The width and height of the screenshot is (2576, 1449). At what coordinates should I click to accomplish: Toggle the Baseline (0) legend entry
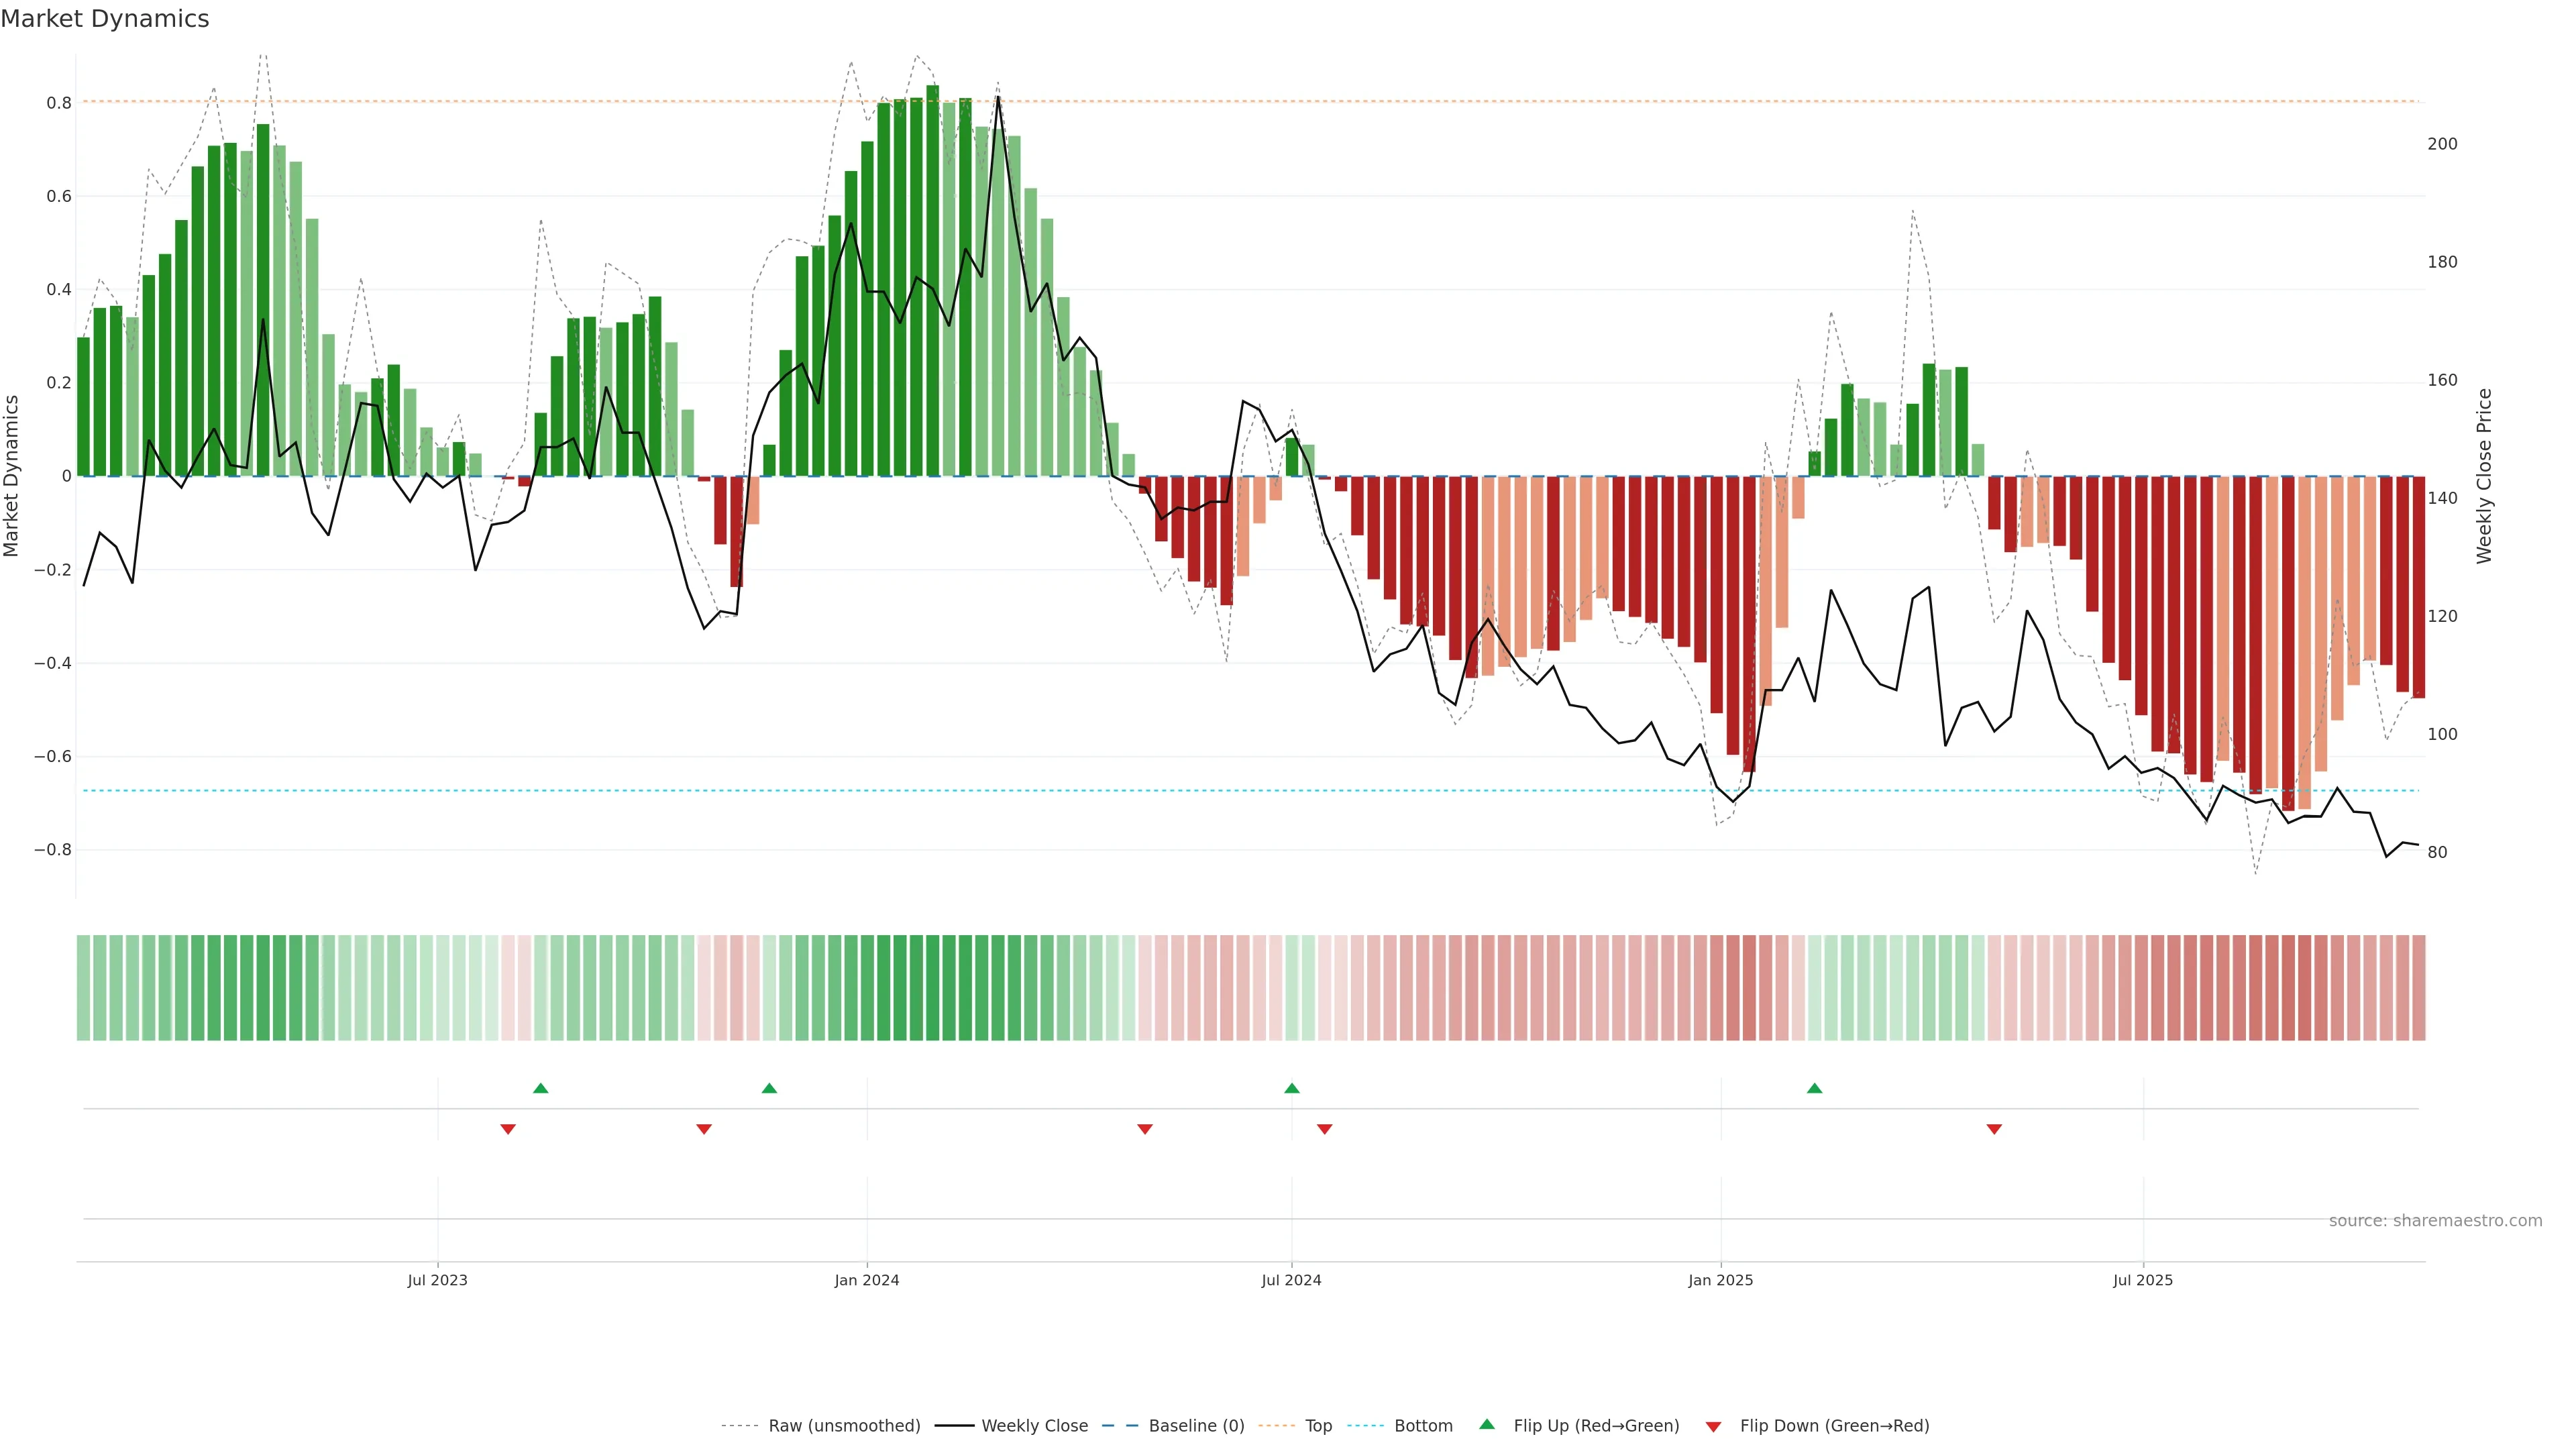coord(1196,1426)
